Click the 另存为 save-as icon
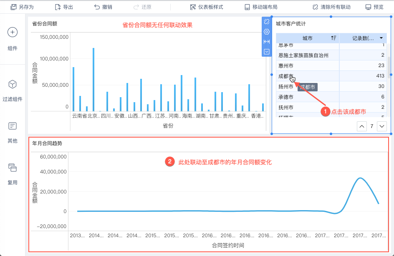Screen dimensions: 394x256 pyautogui.click(x=13, y=7)
